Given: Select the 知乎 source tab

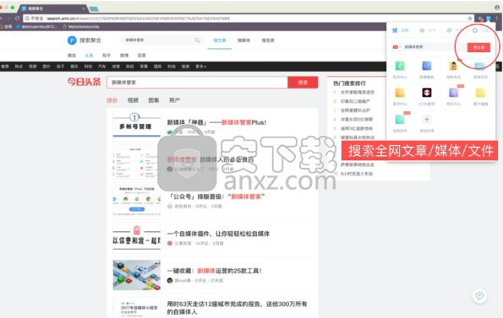Looking at the screenshot, I should click(x=107, y=56).
